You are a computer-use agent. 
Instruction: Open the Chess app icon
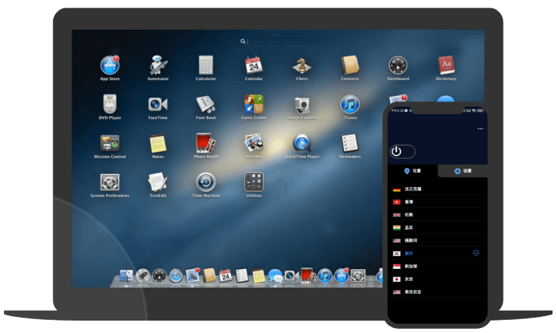click(x=302, y=66)
